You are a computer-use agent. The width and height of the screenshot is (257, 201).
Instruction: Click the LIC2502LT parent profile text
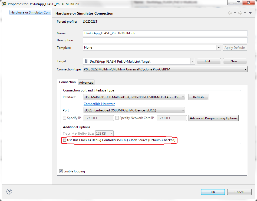90,22
